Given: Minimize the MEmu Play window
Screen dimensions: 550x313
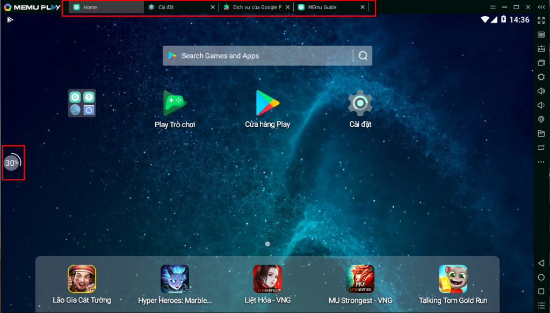Looking at the screenshot, I should coord(504,6).
